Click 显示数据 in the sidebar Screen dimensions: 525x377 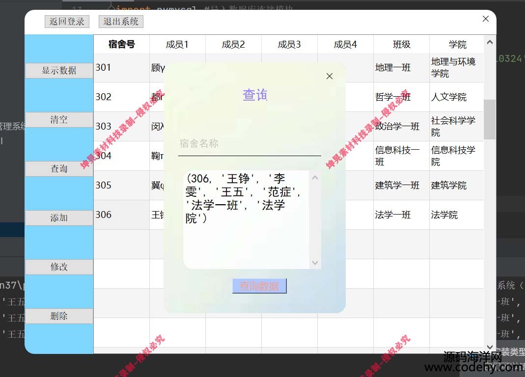[59, 71]
